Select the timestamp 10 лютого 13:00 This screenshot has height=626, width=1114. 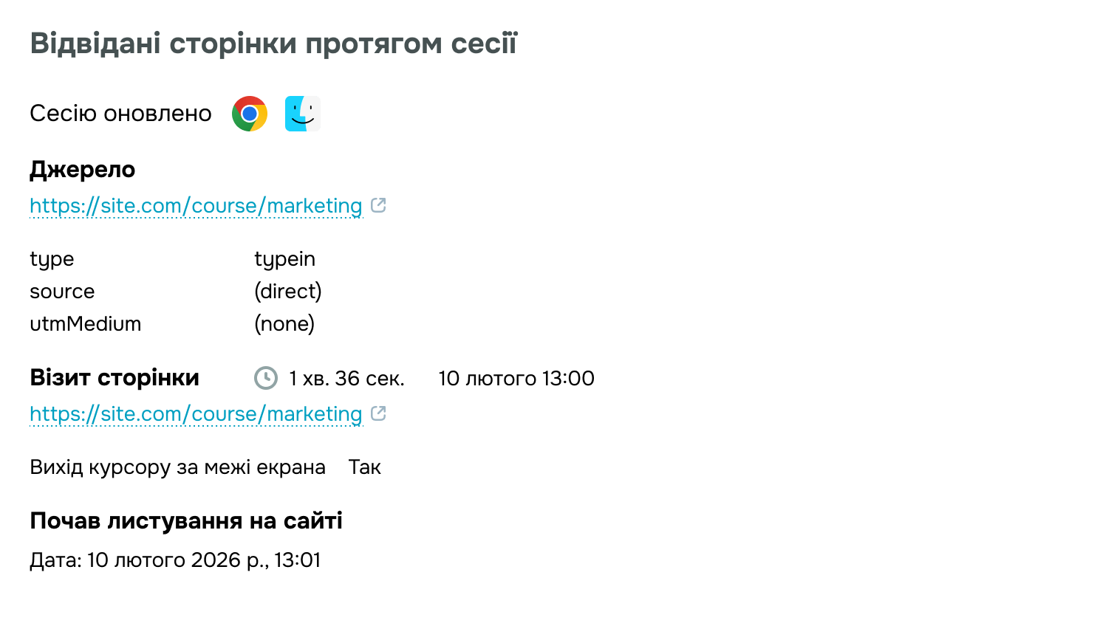pos(516,378)
